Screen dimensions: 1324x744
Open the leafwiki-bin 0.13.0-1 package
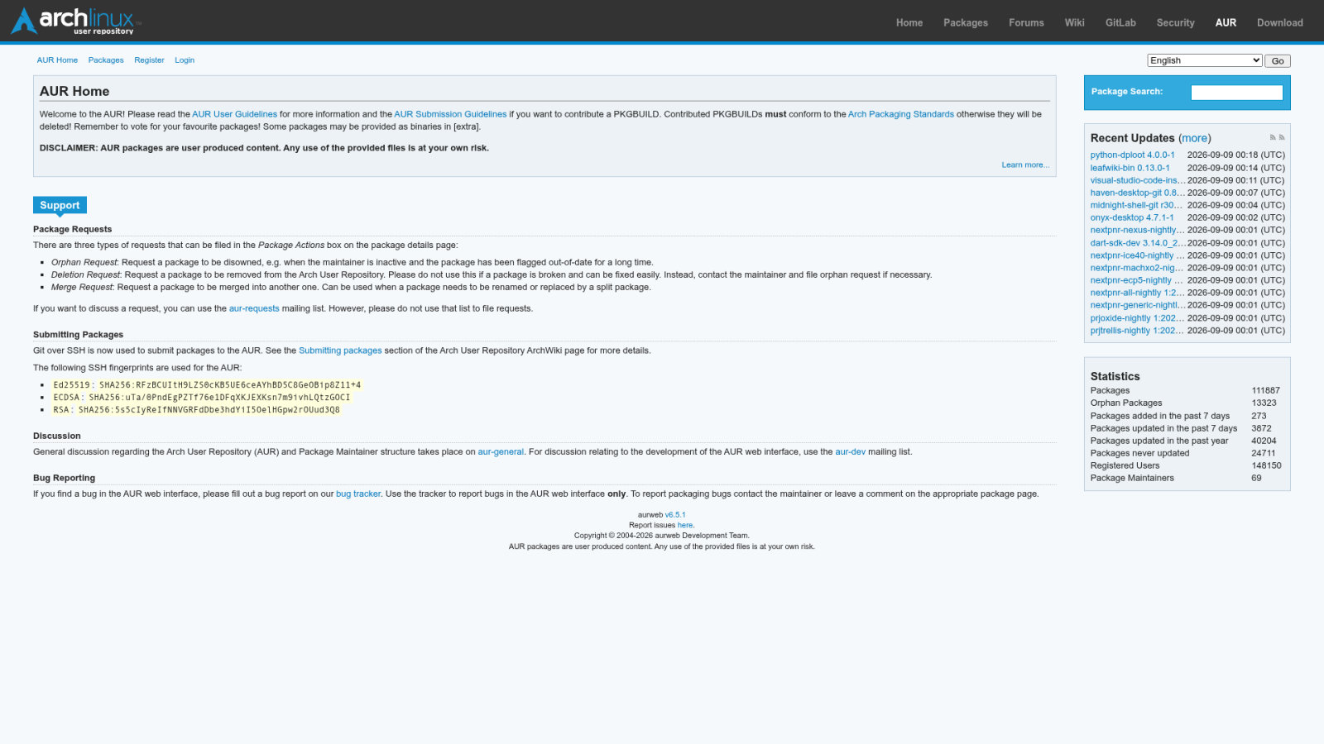(x=1130, y=168)
